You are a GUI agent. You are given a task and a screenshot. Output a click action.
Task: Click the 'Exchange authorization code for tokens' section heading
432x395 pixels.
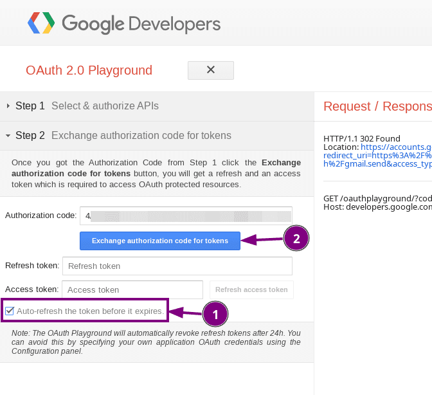click(x=141, y=136)
